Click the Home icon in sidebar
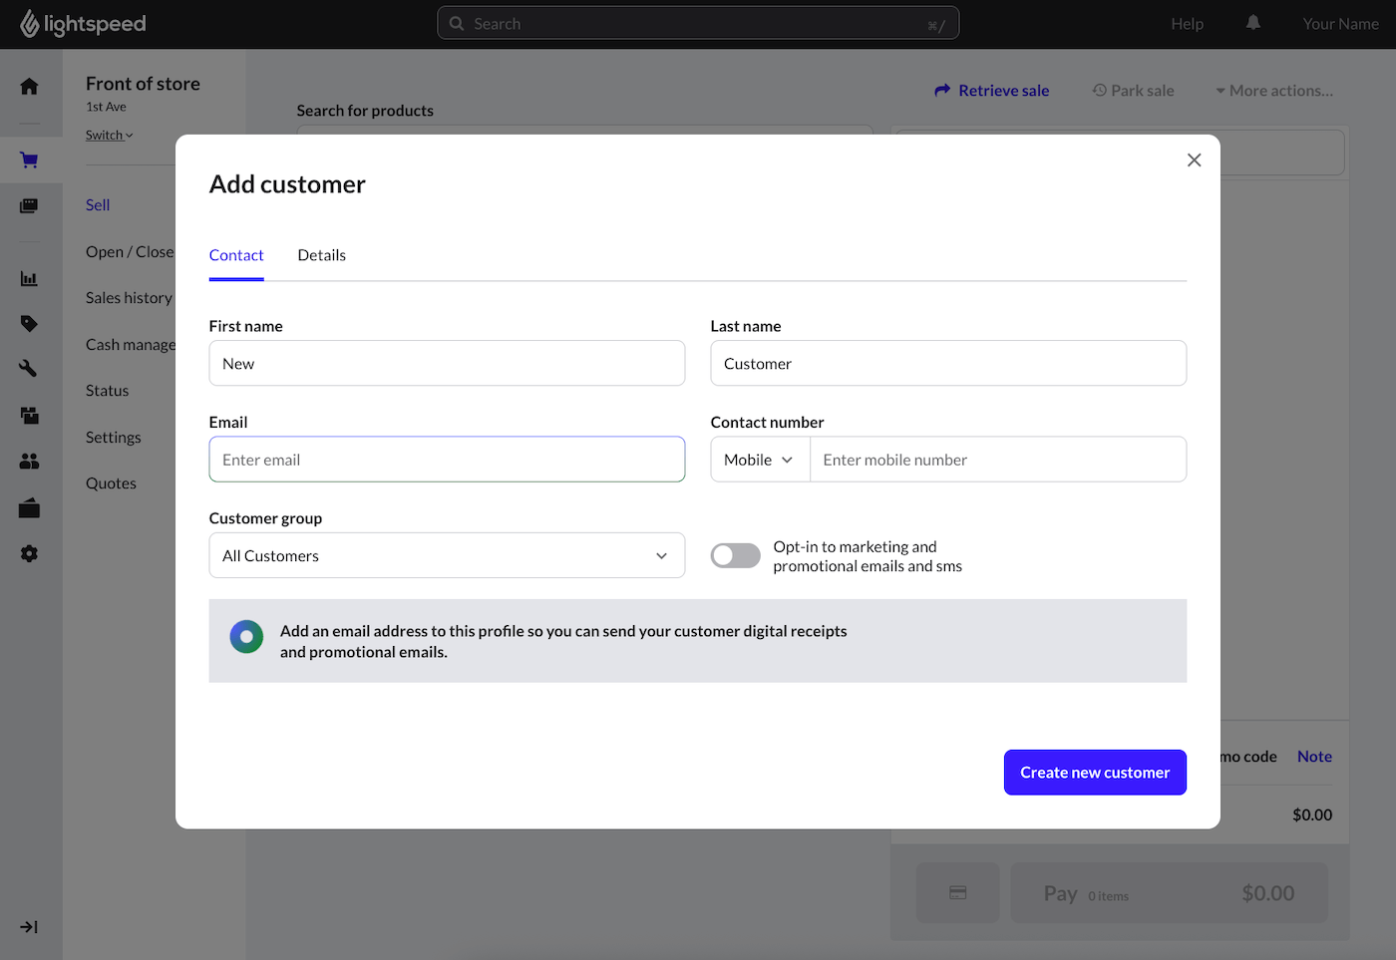 29,87
